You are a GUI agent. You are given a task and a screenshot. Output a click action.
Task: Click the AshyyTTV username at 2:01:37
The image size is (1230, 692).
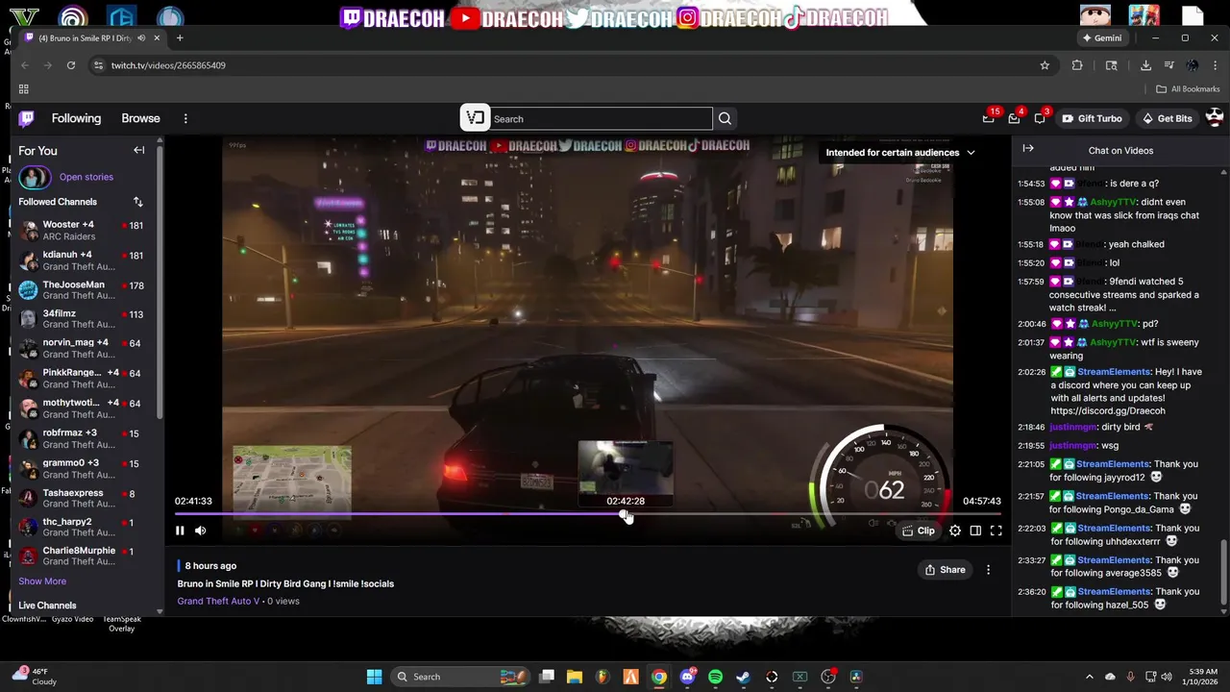[x=1114, y=342]
